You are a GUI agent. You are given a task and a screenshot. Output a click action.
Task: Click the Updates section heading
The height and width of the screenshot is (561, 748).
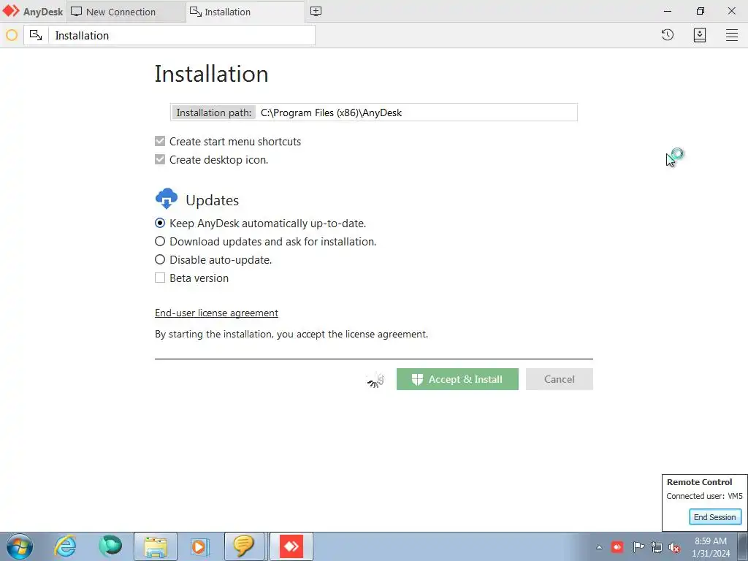(212, 200)
